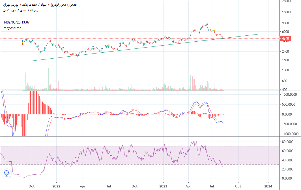Click the 1600 price axis label
The image size is (301, 190).
click(x=285, y=60)
